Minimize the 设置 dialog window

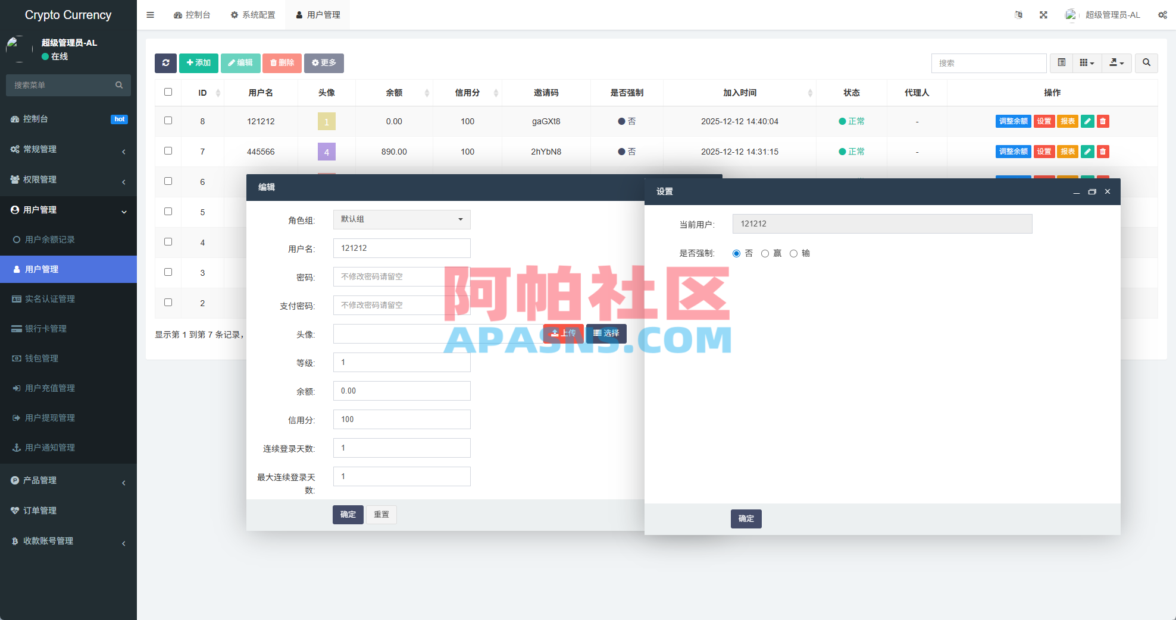(x=1076, y=192)
